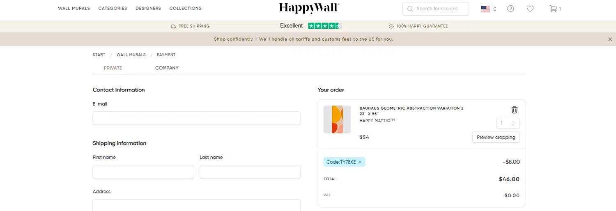Click the 22'' x 55'' size text

[369, 114]
